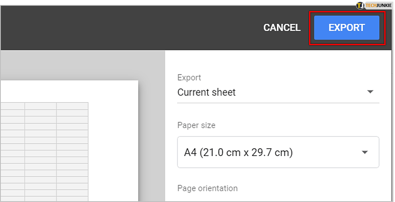Click the 'Current sheet' text value

206,92
